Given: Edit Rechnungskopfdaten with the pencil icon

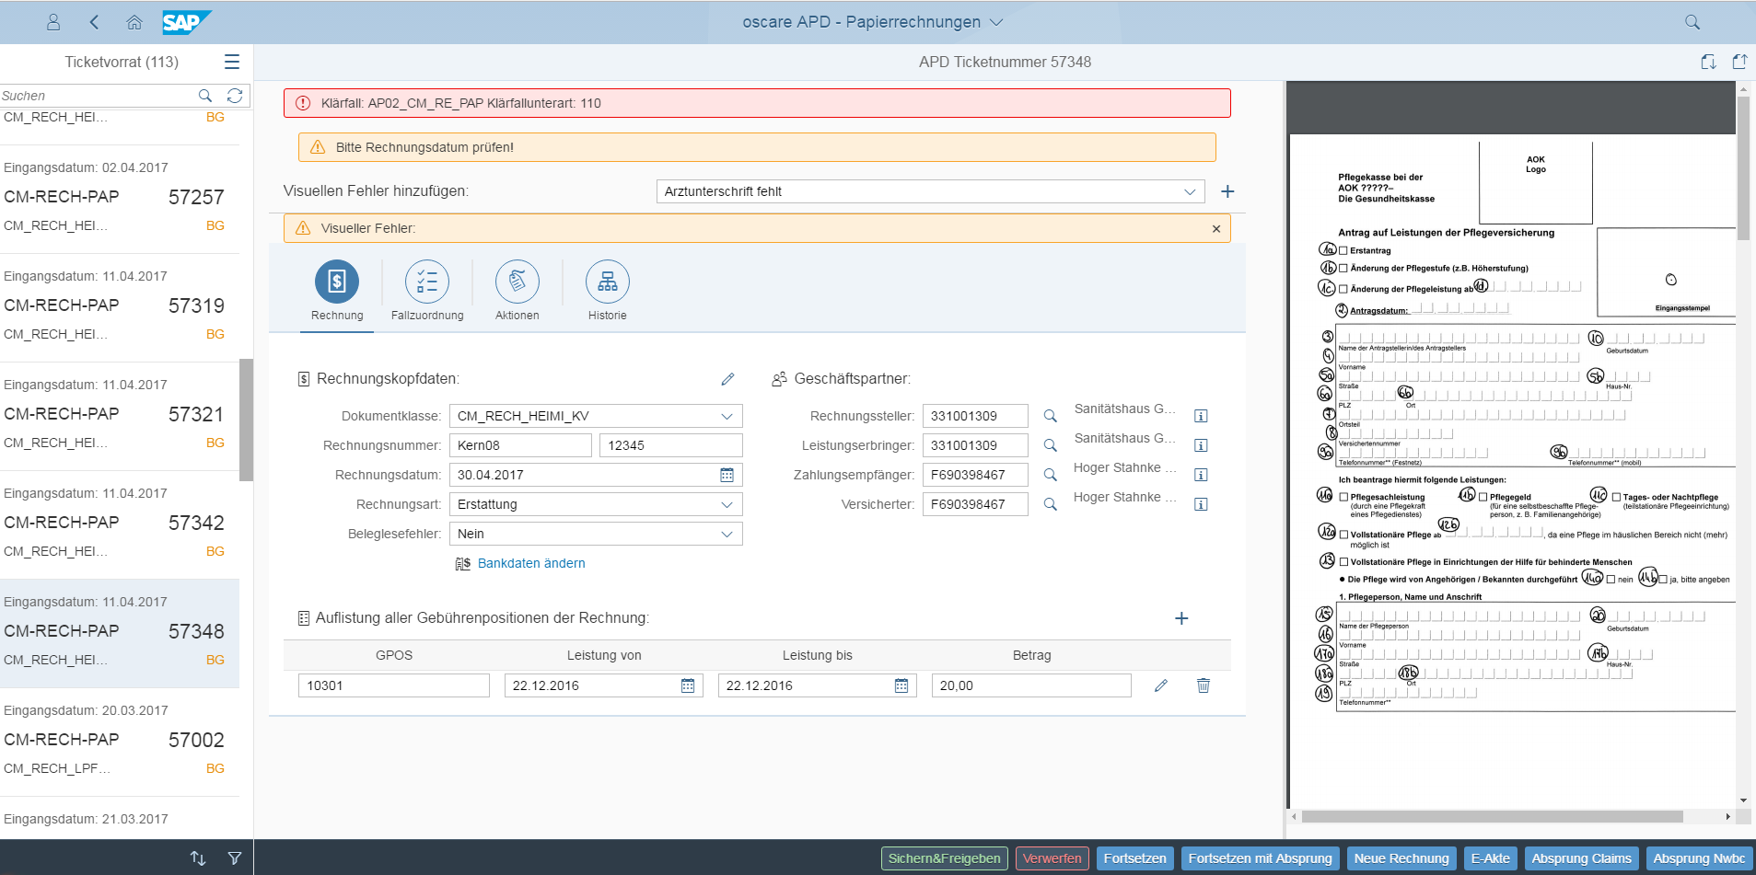Looking at the screenshot, I should pyautogui.click(x=727, y=379).
